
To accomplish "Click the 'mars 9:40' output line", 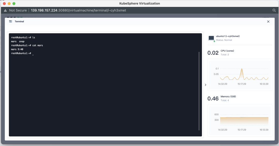I will click(x=17, y=49).
